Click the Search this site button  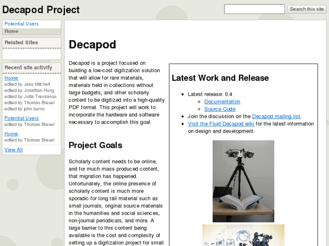306,9
